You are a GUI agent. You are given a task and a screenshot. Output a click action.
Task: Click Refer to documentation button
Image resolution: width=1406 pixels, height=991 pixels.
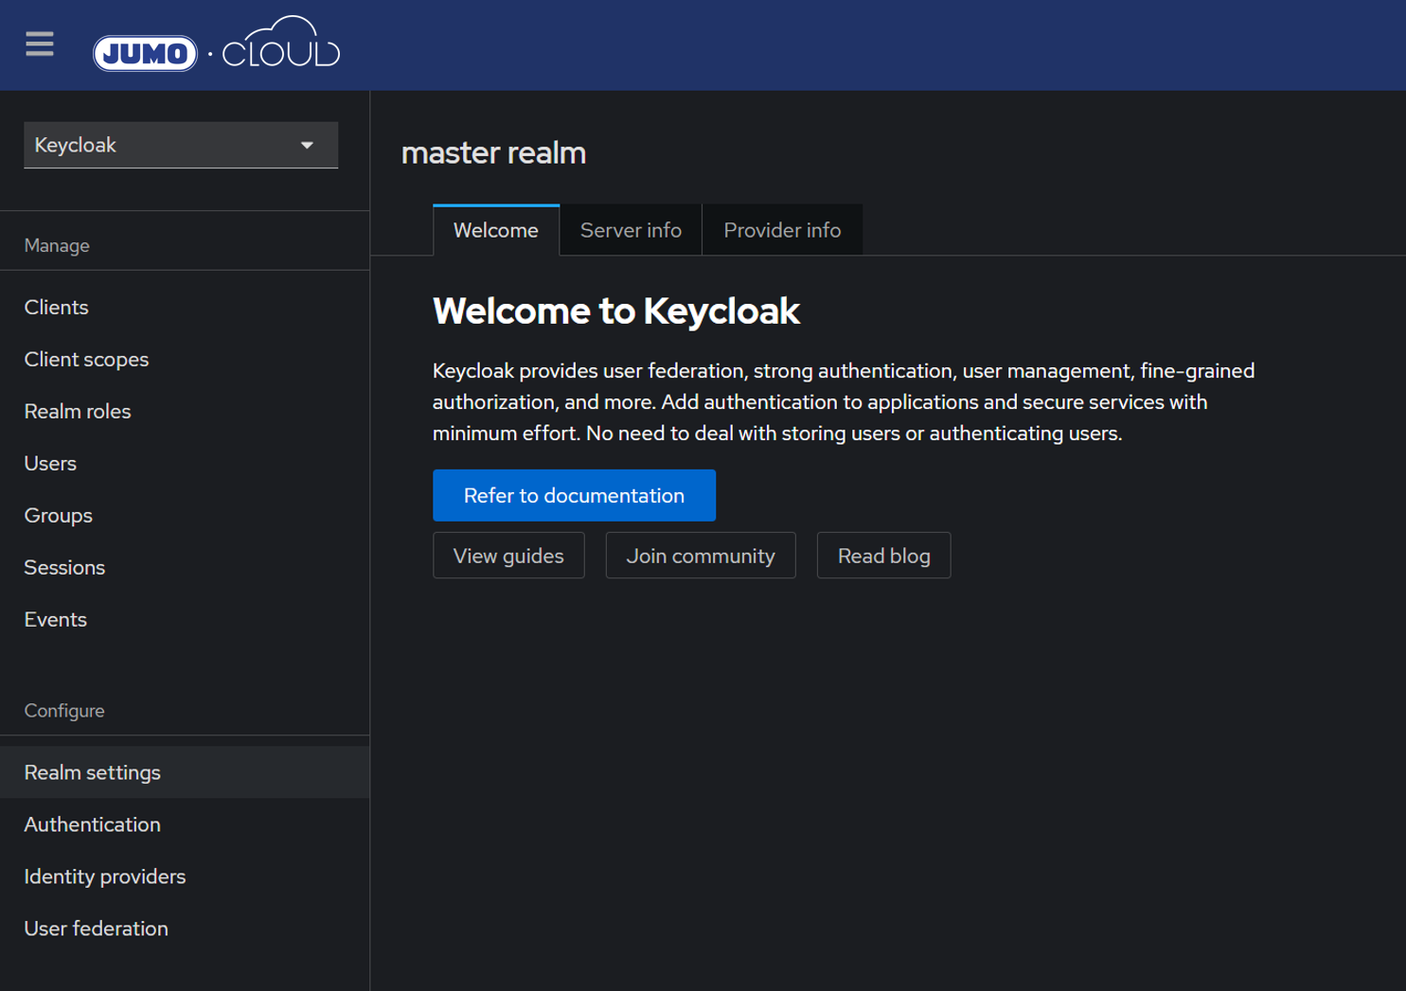coord(574,495)
